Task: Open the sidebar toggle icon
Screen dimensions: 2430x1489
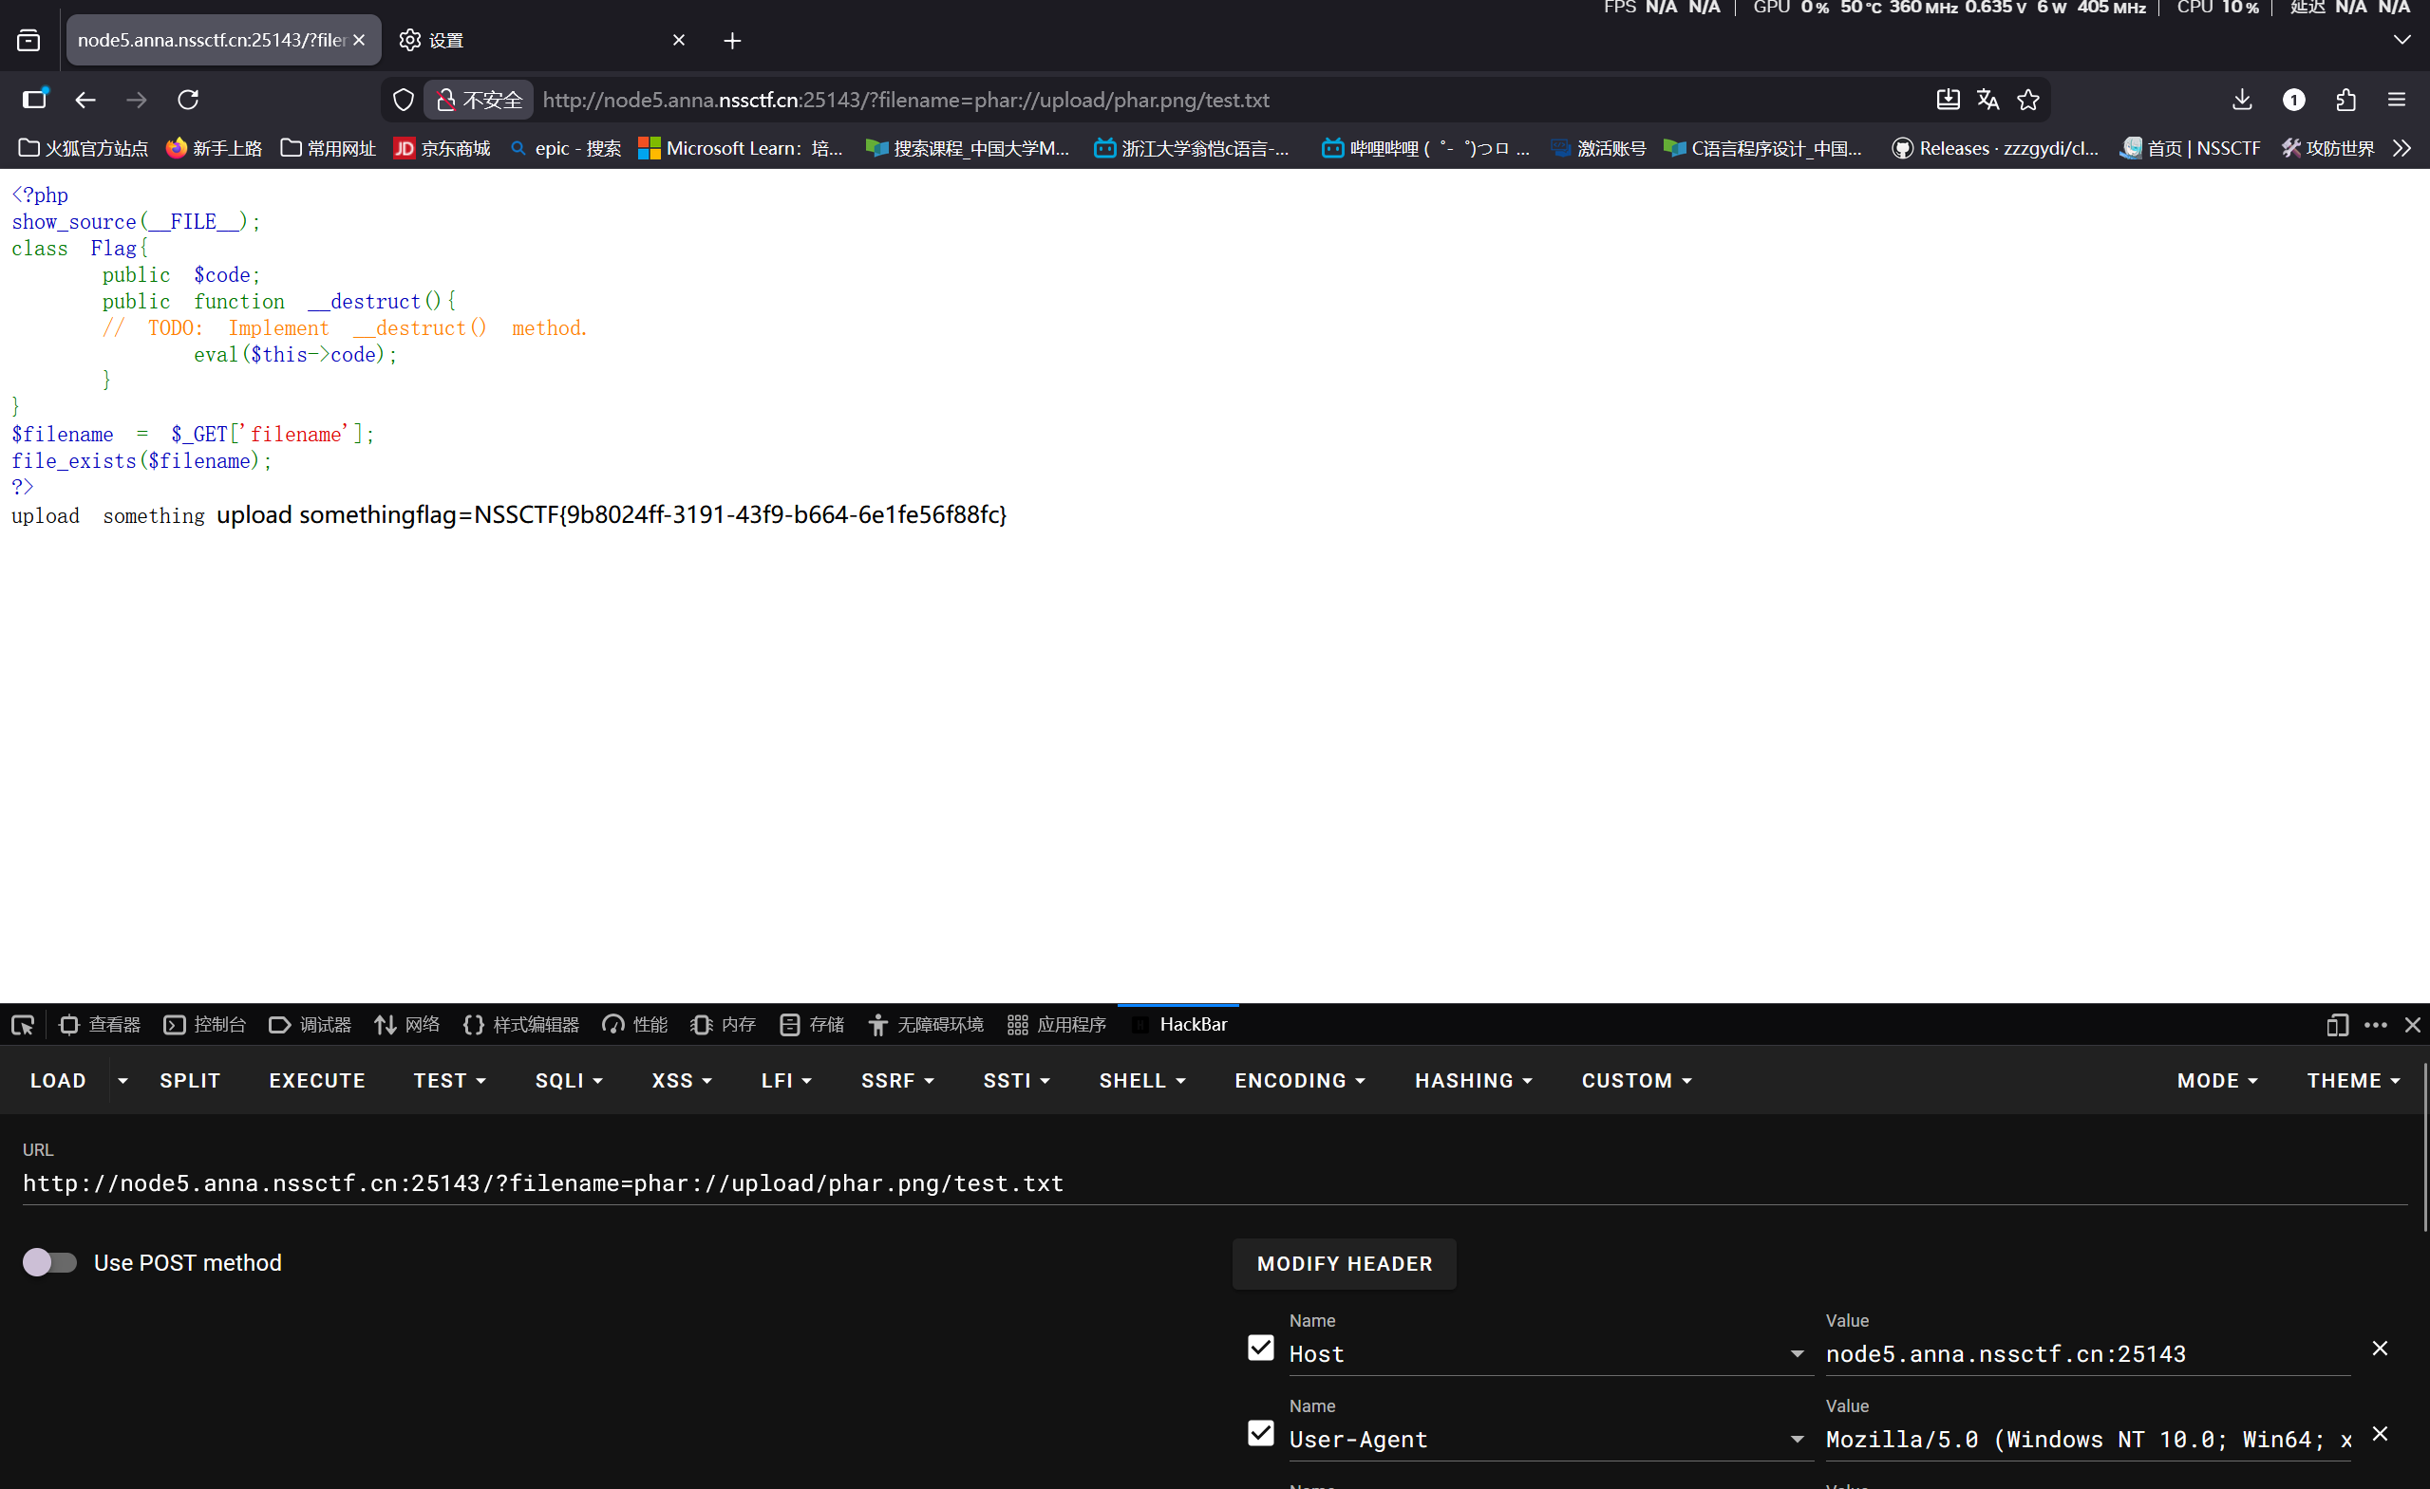Action: point(34,100)
